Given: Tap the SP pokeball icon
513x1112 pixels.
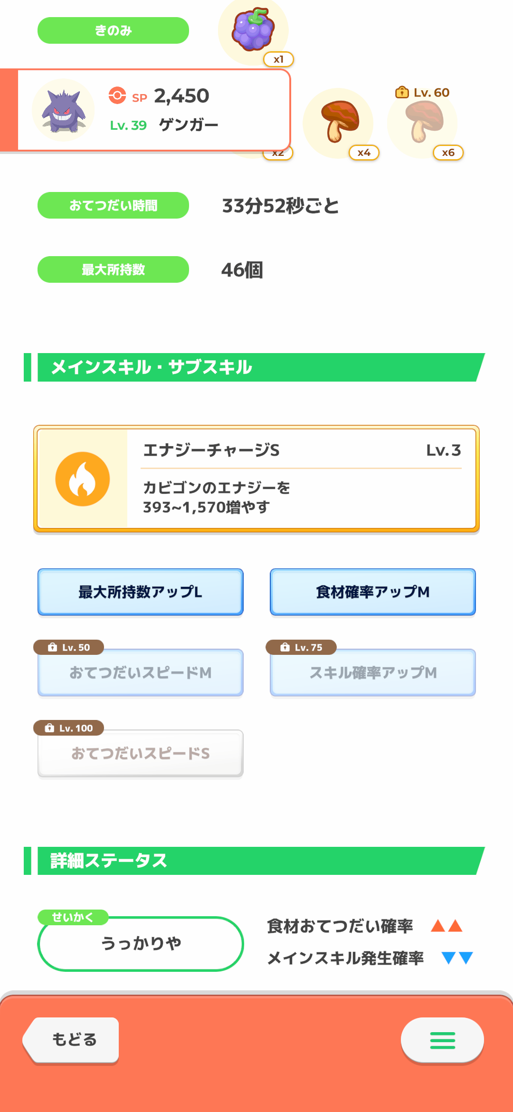Looking at the screenshot, I should point(117,96).
